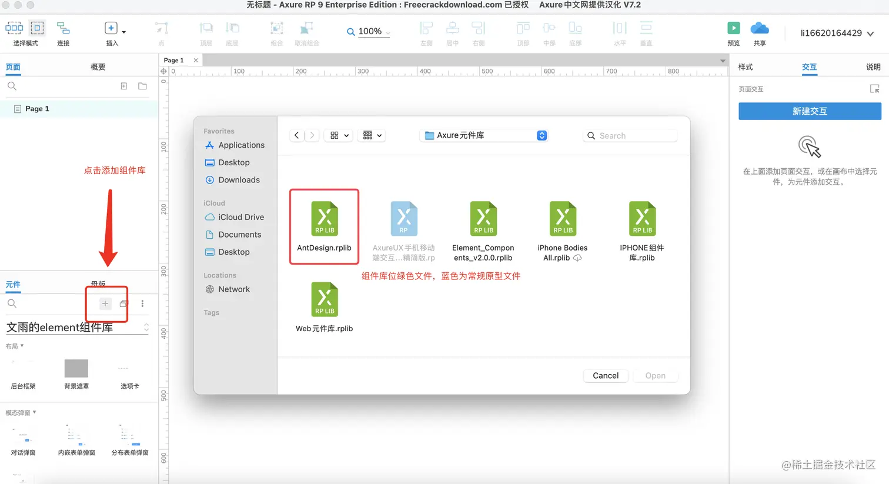Click the 居中 align center icon

coord(452,28)
